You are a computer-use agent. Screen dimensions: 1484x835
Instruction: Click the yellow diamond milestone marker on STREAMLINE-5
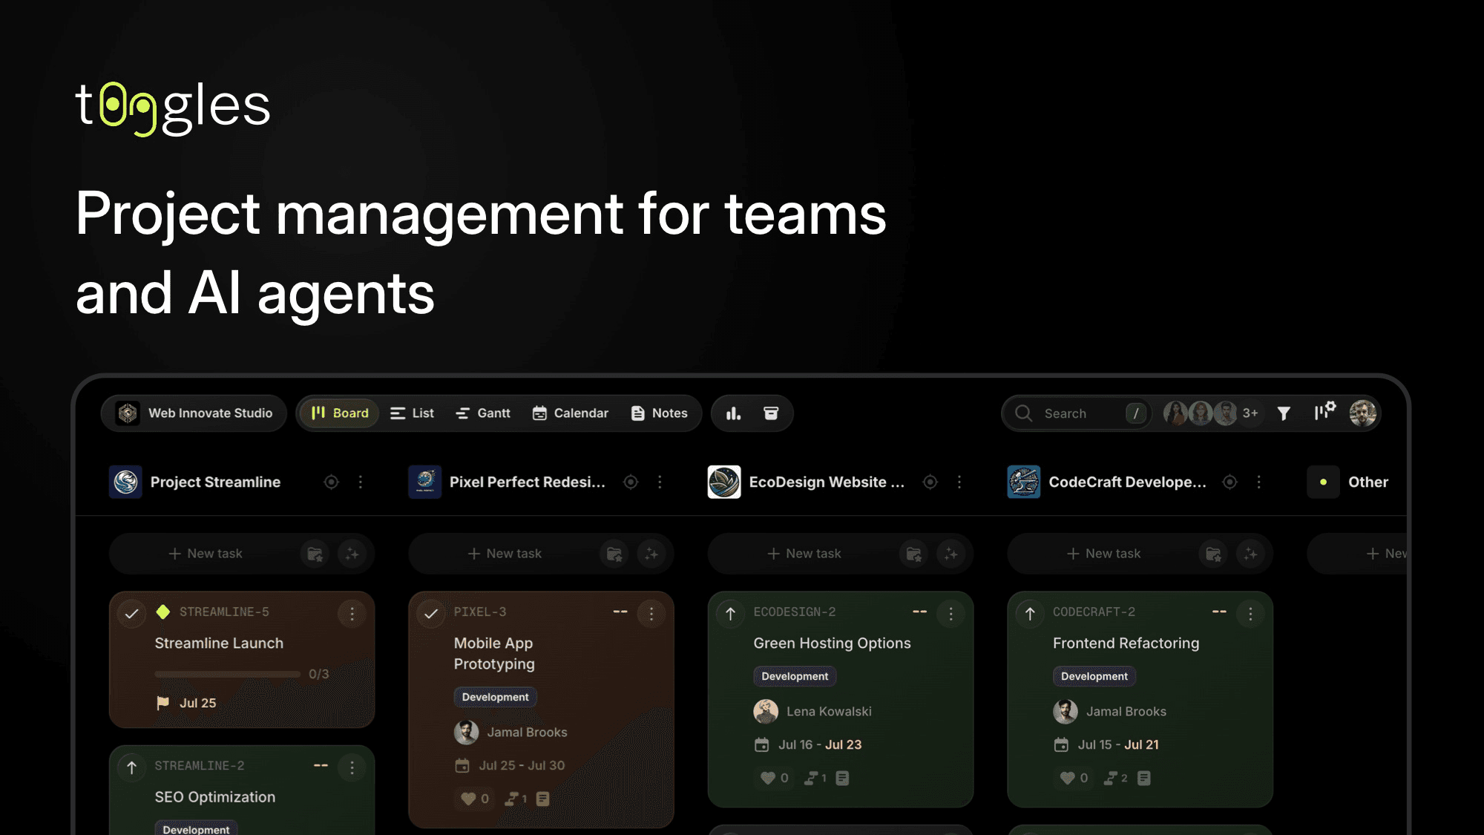[x=163, y=612]
